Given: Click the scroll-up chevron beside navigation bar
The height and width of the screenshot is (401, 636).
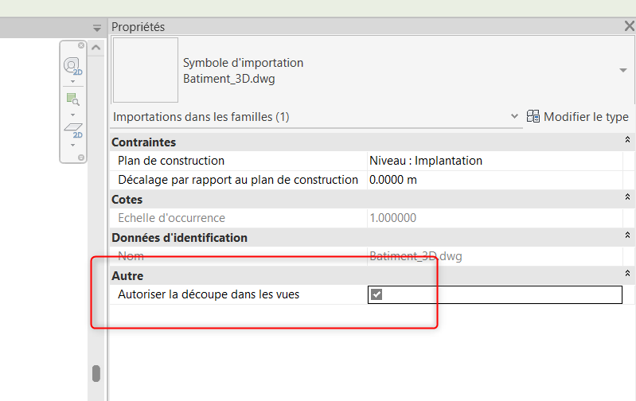Looking at the screenshot, I should click(96, 48).
